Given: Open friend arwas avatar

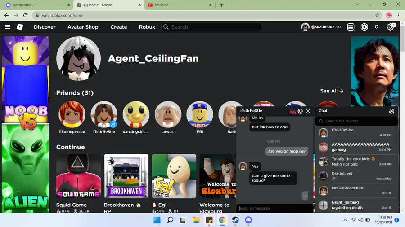Looking at the screenshot, I should click(x=168, y=114).
